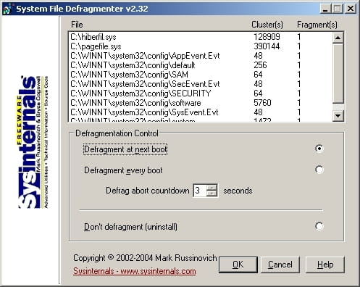Click the cluster value 128909
The width and height of the screenshot is (360, 287).
[267, 37]
